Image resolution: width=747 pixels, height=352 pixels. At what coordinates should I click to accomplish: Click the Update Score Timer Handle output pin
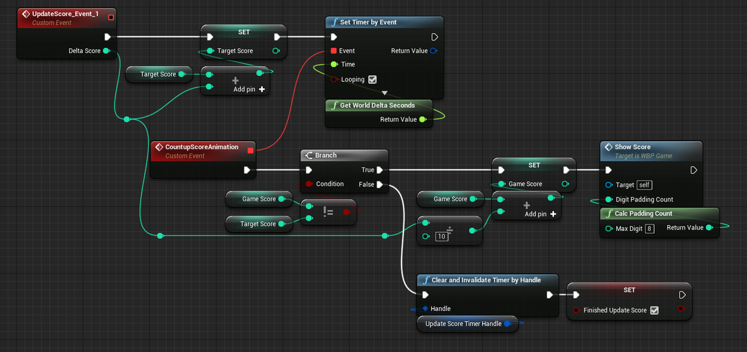(507, 324)
